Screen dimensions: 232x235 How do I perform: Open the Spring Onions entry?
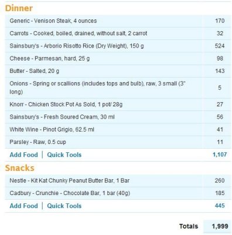click(x=97, y=88)
